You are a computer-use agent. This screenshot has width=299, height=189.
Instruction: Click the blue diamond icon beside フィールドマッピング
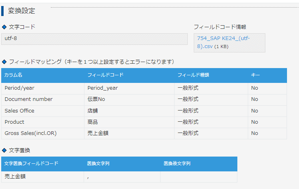4,62
